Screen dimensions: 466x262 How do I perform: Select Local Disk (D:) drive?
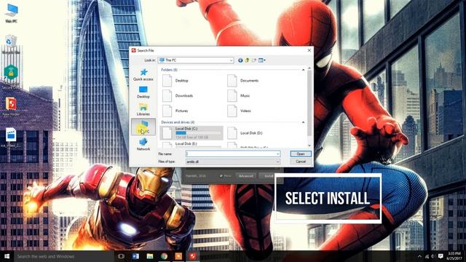pos(245,133)
